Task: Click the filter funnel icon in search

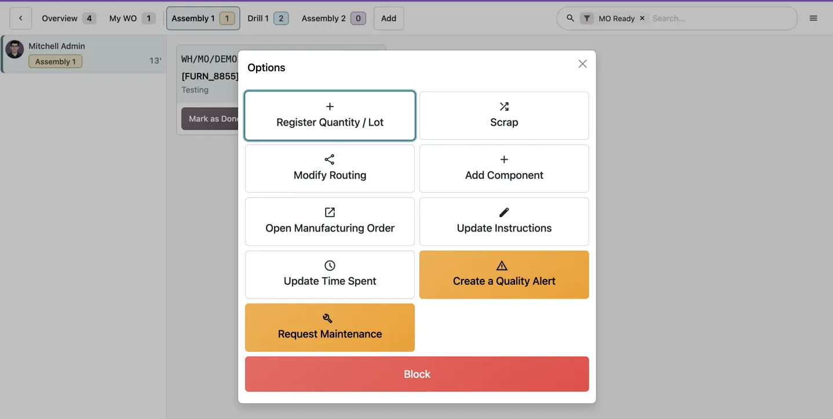Action: coord(587,19)
